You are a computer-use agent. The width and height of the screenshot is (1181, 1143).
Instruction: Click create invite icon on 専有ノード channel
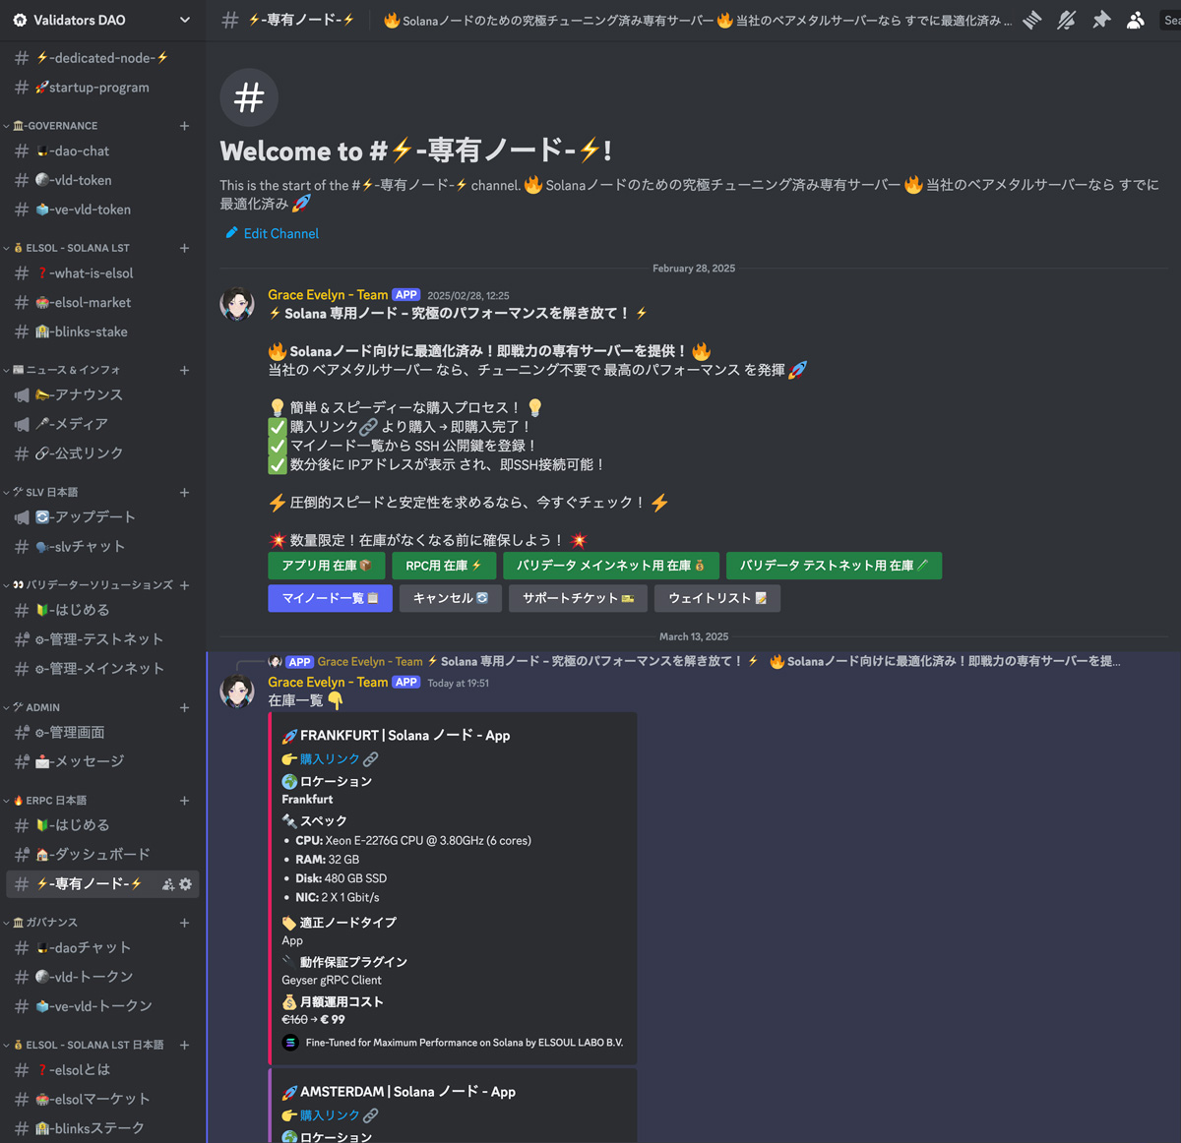coord(168,884)
